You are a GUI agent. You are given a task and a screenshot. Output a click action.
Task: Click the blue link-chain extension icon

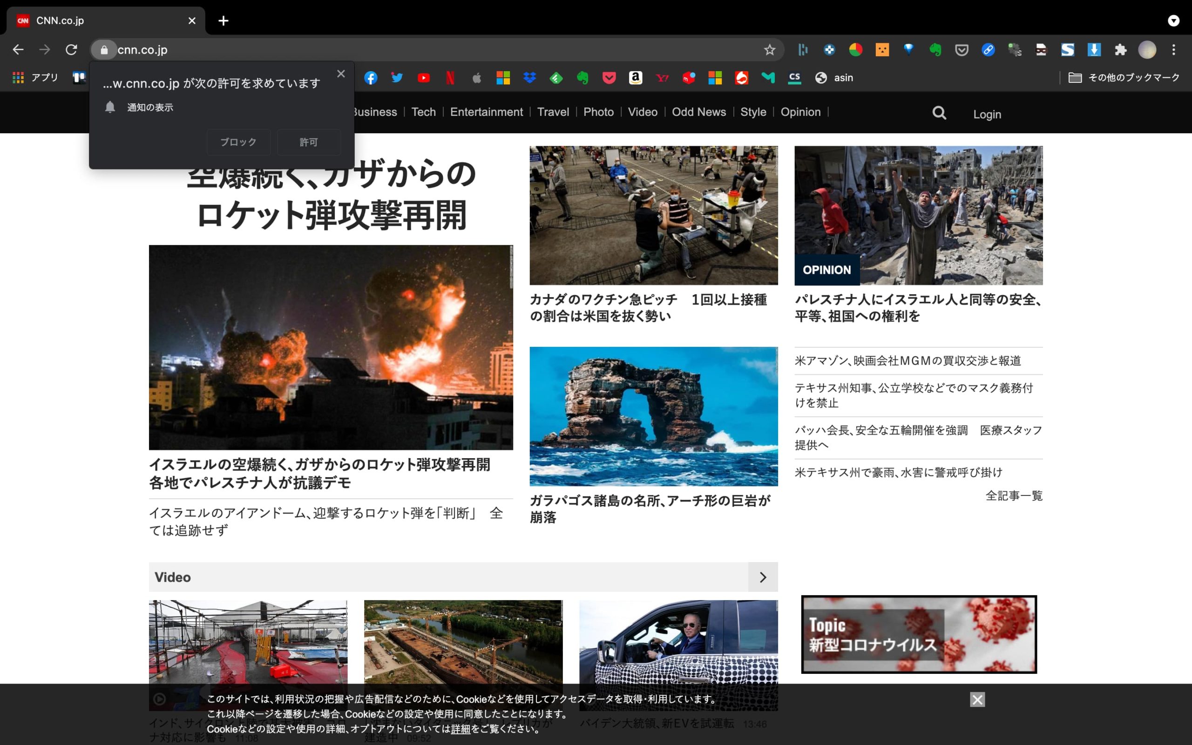point(988,50)
